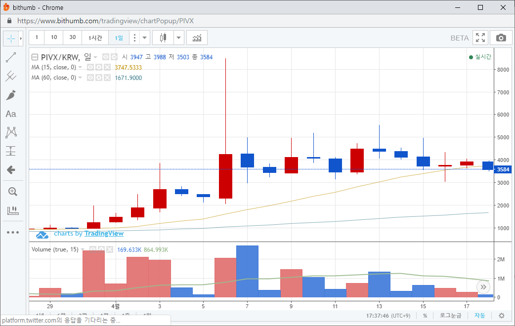Activate the zoom in magnifier tool

pos(12,192)
